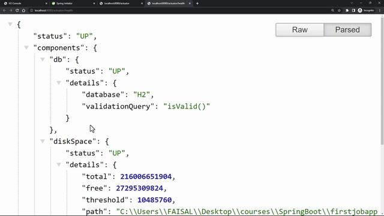Open the browser home page

(x=23, y=11)
